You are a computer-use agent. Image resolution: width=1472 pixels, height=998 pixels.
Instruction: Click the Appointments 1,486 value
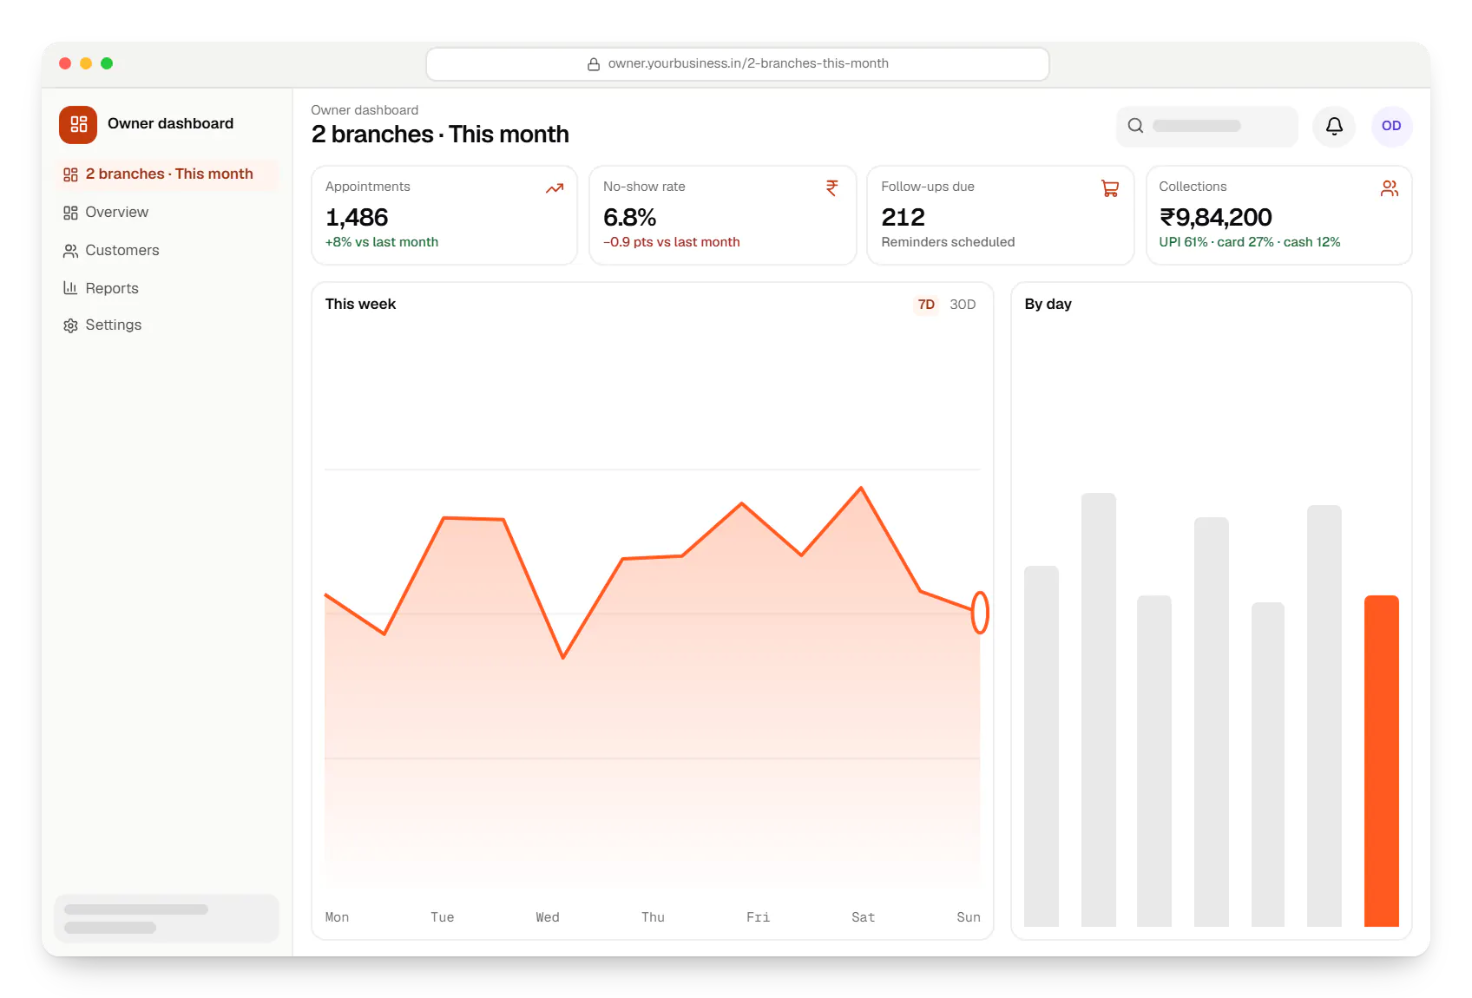pyautogui.click(x=357, y=217)
